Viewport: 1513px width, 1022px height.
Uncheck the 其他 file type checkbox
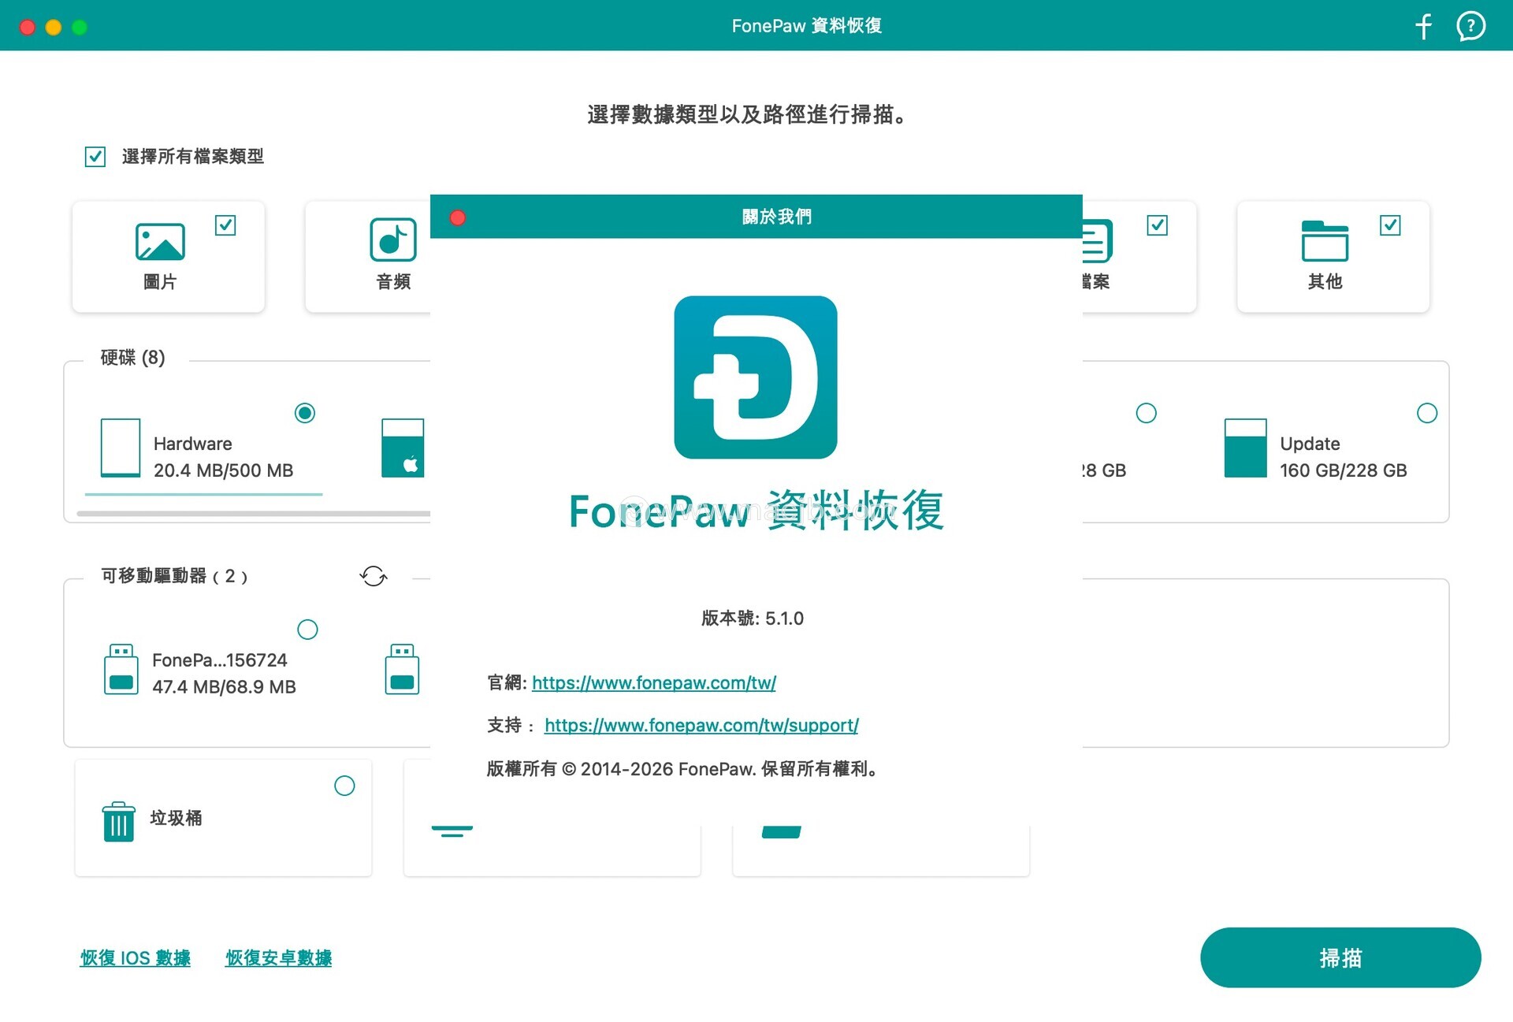tap(1390, 225)
